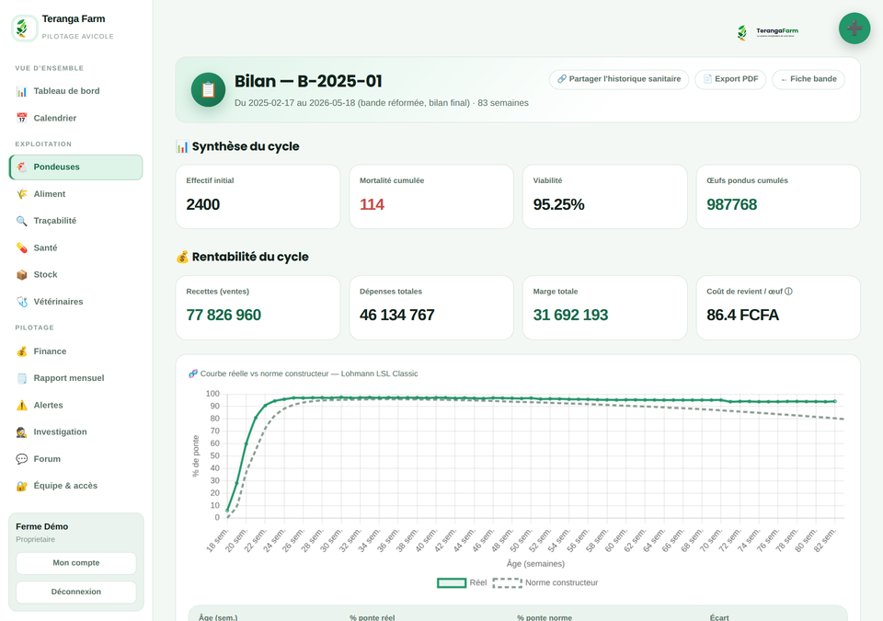Open the Finance page from sidebar
This screenshot has width=883, height=621.
76,351
